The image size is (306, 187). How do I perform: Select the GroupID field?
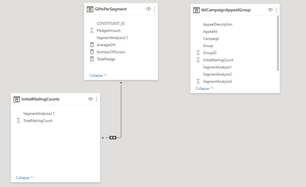pyautogui.click(x=210, y=53)
